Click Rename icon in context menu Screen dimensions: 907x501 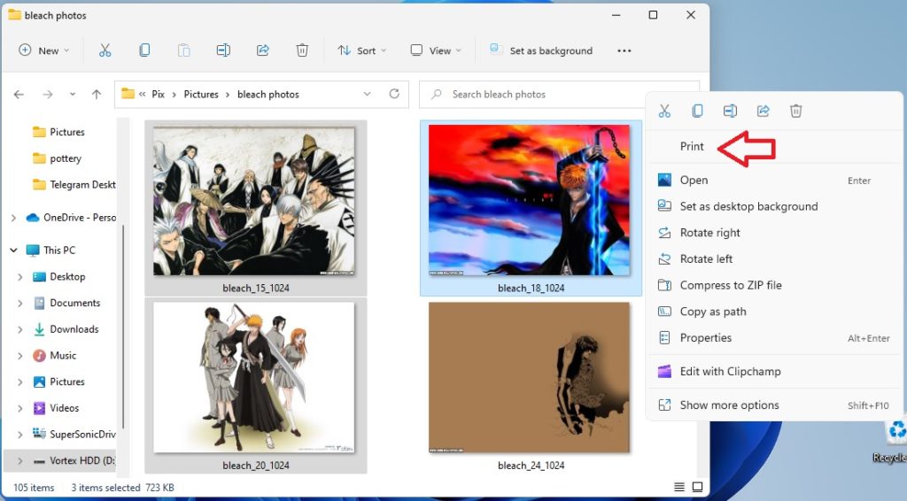730,111
